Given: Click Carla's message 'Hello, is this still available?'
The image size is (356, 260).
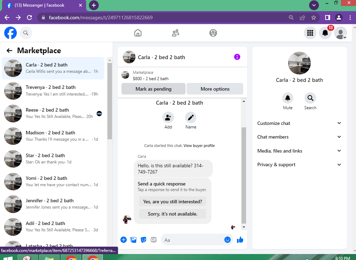Looking at the screenshot, I should pos(173,169).
